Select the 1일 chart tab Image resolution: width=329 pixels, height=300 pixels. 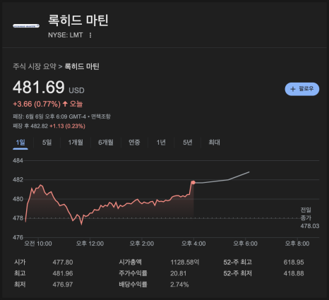[20, 143]
